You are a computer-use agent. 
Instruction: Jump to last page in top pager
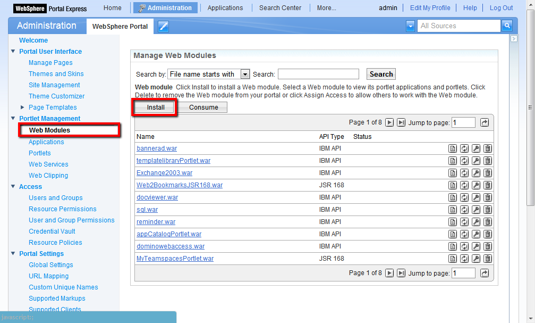pyautogui.click(x=401, y=122)
